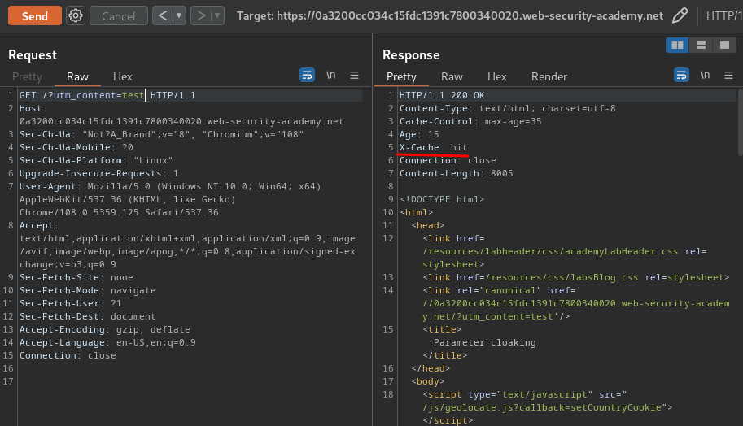Click Sec-Fetch-User: ?1 header

pyautogui.click(x=71, y=303)
